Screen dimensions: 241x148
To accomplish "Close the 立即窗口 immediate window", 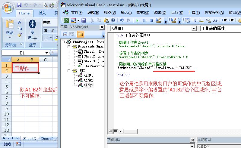I will point(192,140).
